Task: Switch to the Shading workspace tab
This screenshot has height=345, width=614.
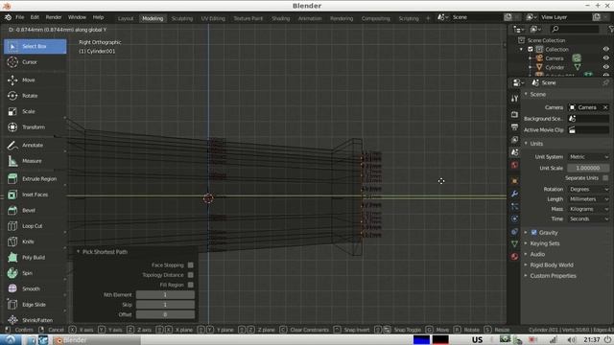Action: [x=281, y=18]
